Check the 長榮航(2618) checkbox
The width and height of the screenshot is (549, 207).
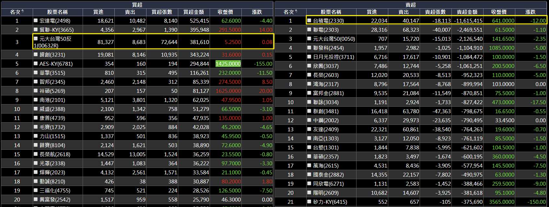pos(36,154)
